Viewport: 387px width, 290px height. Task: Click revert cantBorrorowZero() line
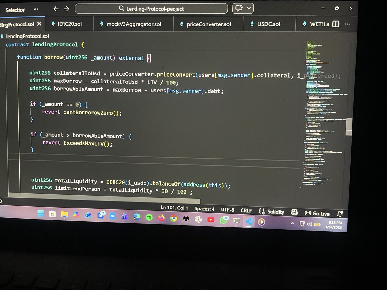click(x=82, y=112)
